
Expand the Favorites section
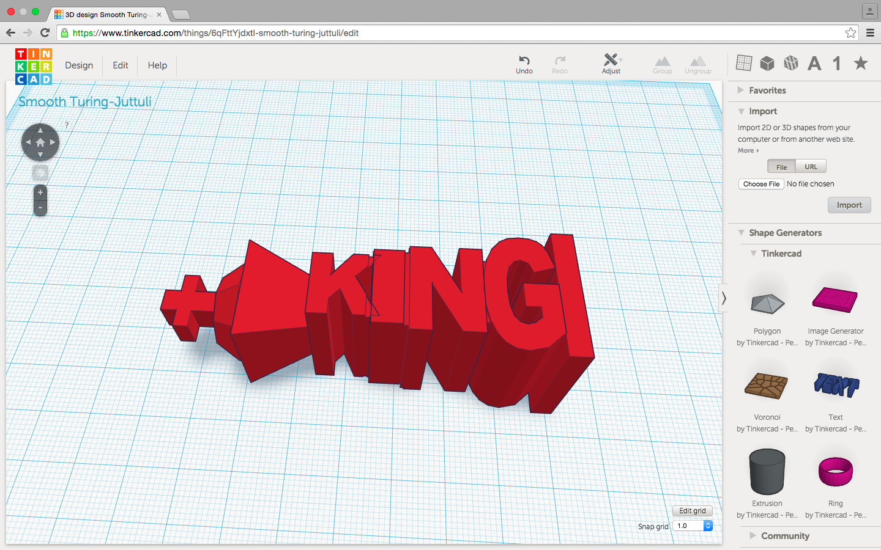point(762,90)
